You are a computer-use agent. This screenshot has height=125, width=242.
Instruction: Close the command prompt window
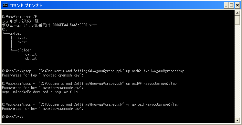pos(237,5)
